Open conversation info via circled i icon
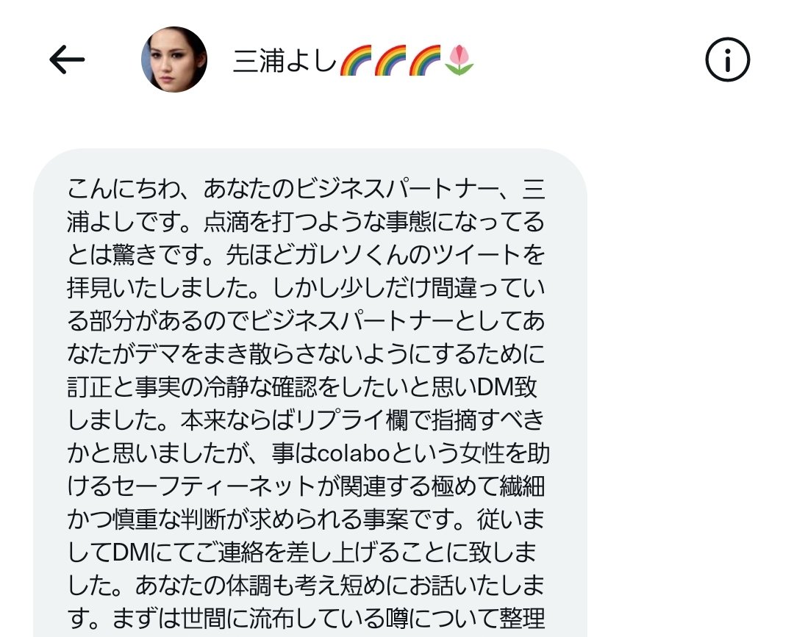 click(727, 60)
